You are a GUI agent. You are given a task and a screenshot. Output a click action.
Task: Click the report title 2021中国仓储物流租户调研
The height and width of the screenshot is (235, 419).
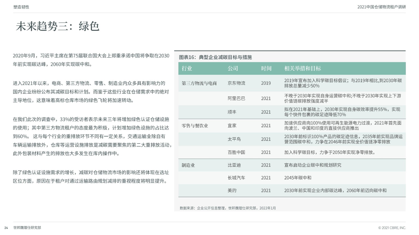click(x=382, y=7)
